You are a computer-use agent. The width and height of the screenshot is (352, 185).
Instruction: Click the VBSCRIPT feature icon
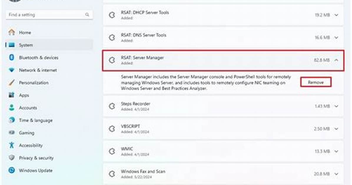[112, 129]
